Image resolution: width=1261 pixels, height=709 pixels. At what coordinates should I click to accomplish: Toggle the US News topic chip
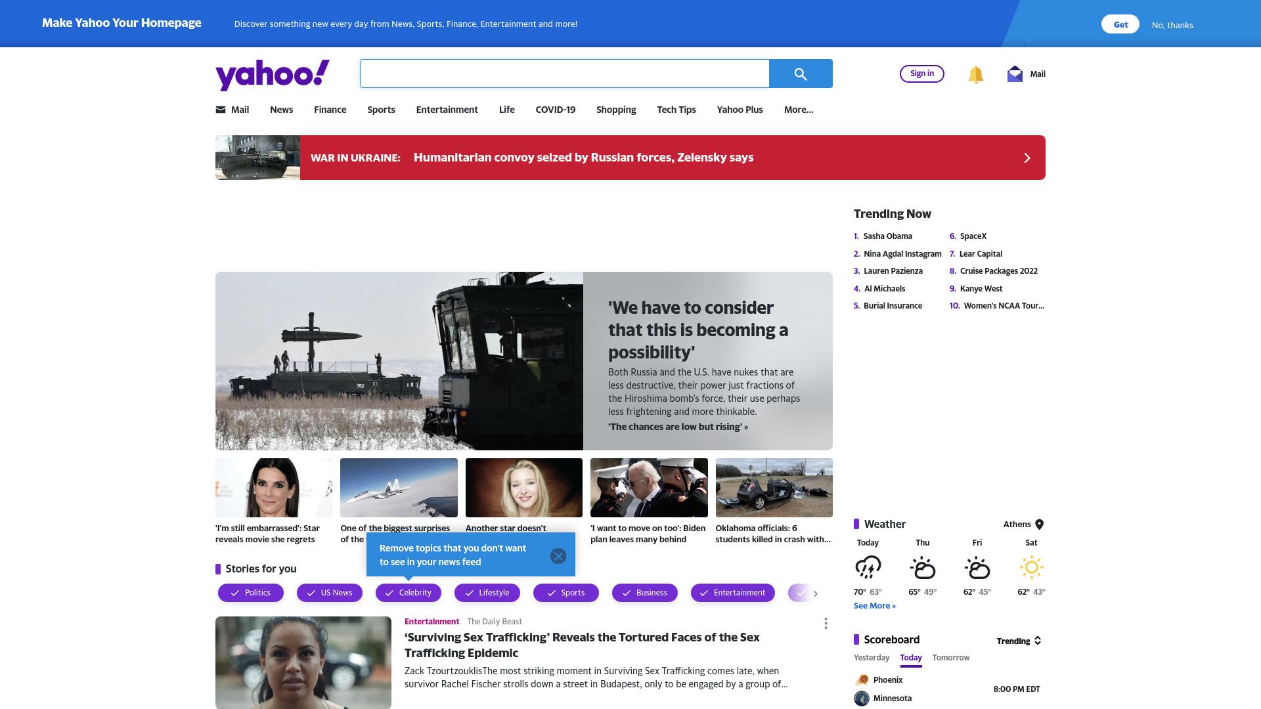[330, 593]
